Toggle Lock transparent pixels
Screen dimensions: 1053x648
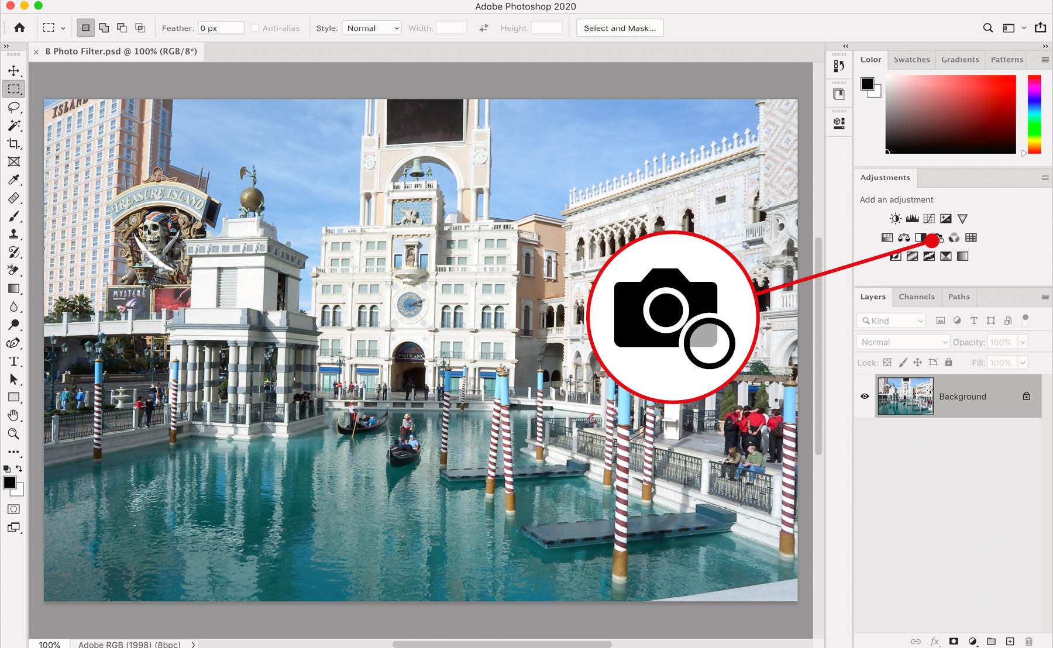click(887, 363)
